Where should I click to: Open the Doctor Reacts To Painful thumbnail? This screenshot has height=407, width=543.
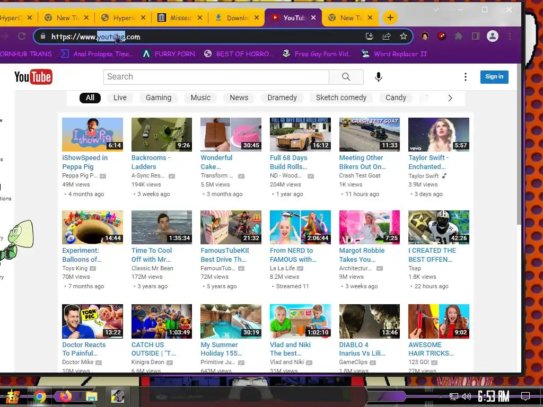(92, 321)
